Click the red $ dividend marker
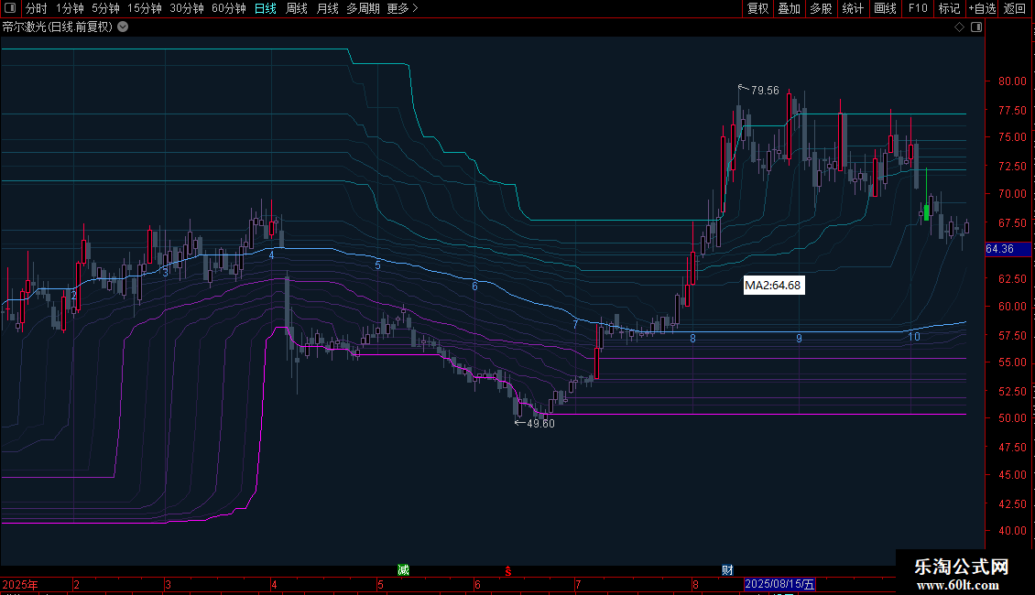The height and width of the screenshot is (595, 1035). click(x=507, y=571)
